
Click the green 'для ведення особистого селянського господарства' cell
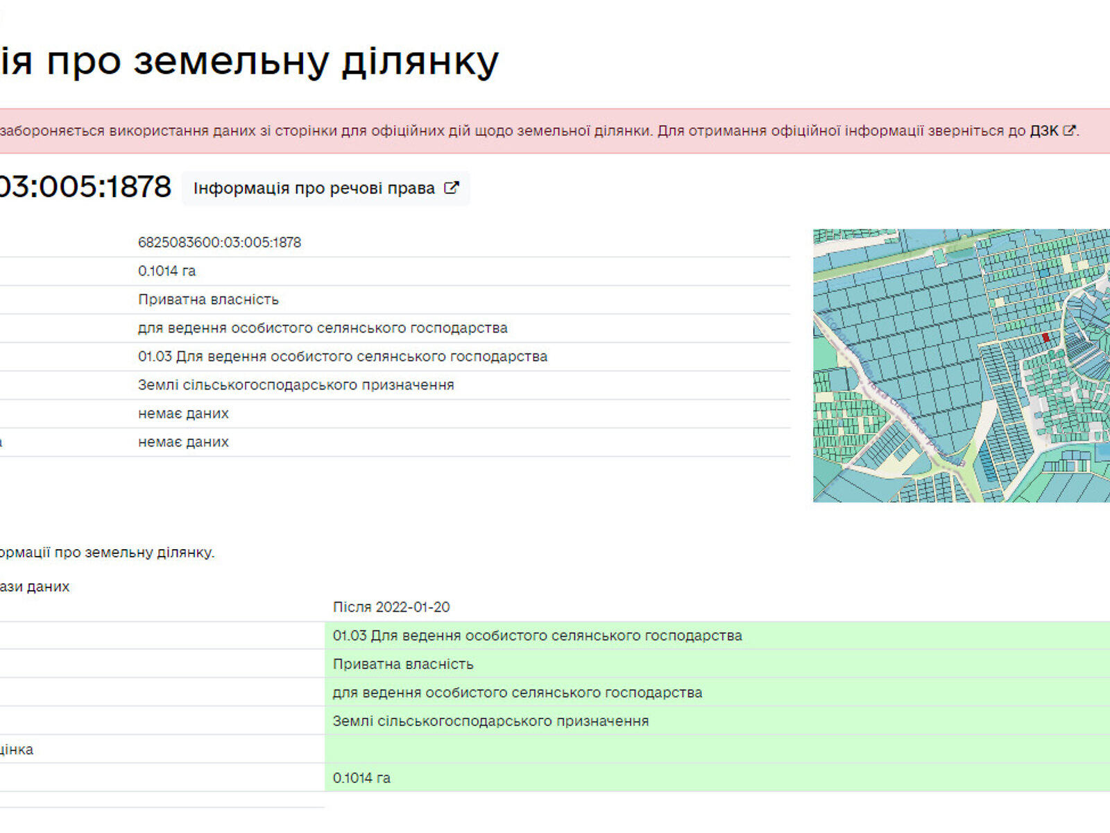tap(717, 692)
